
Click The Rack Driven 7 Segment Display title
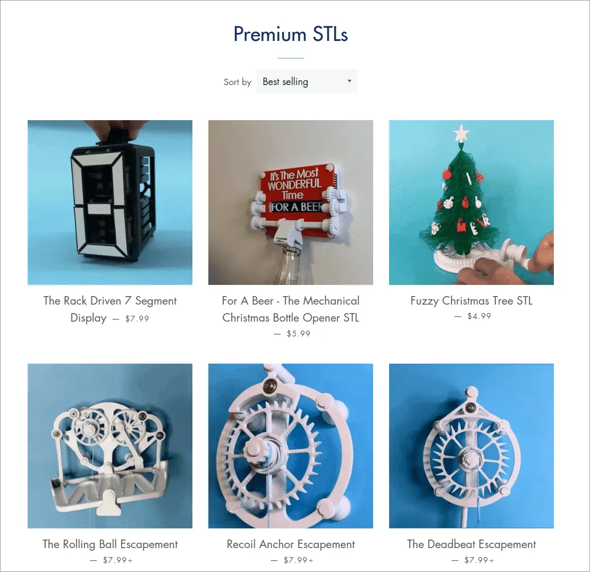tap(110, 309)
